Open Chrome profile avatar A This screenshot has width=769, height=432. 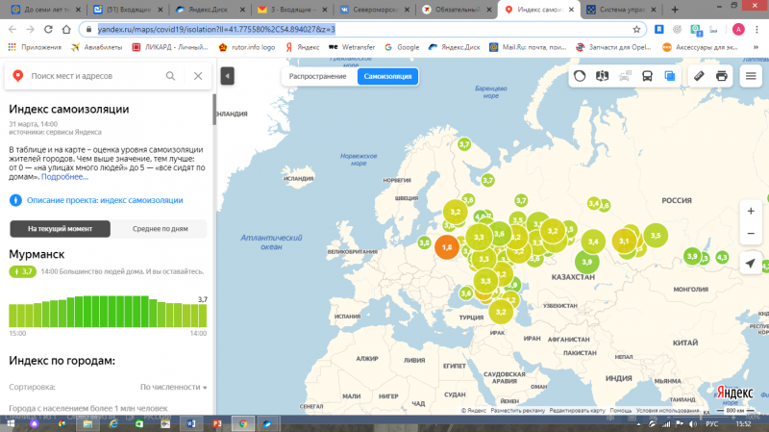(x=738, y=30)
